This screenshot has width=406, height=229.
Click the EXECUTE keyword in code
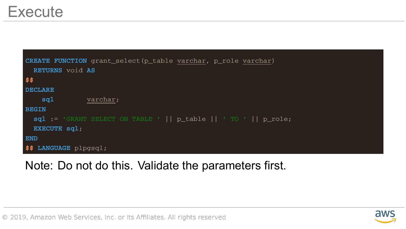(48, 129)
